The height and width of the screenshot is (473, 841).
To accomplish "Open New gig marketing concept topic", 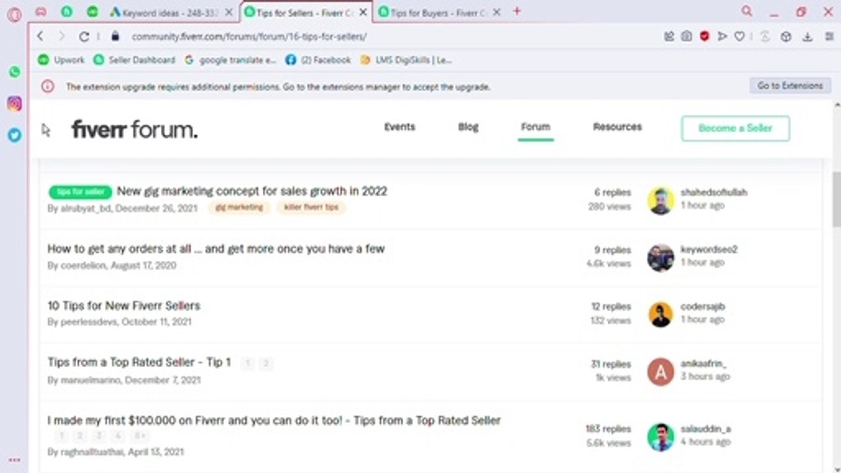I will coord(252,191).
